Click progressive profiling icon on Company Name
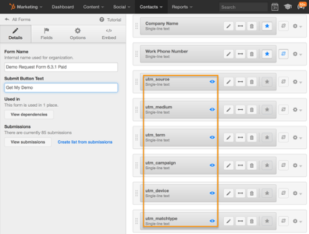This screenshot has width=309, height=234. (283, 26)
